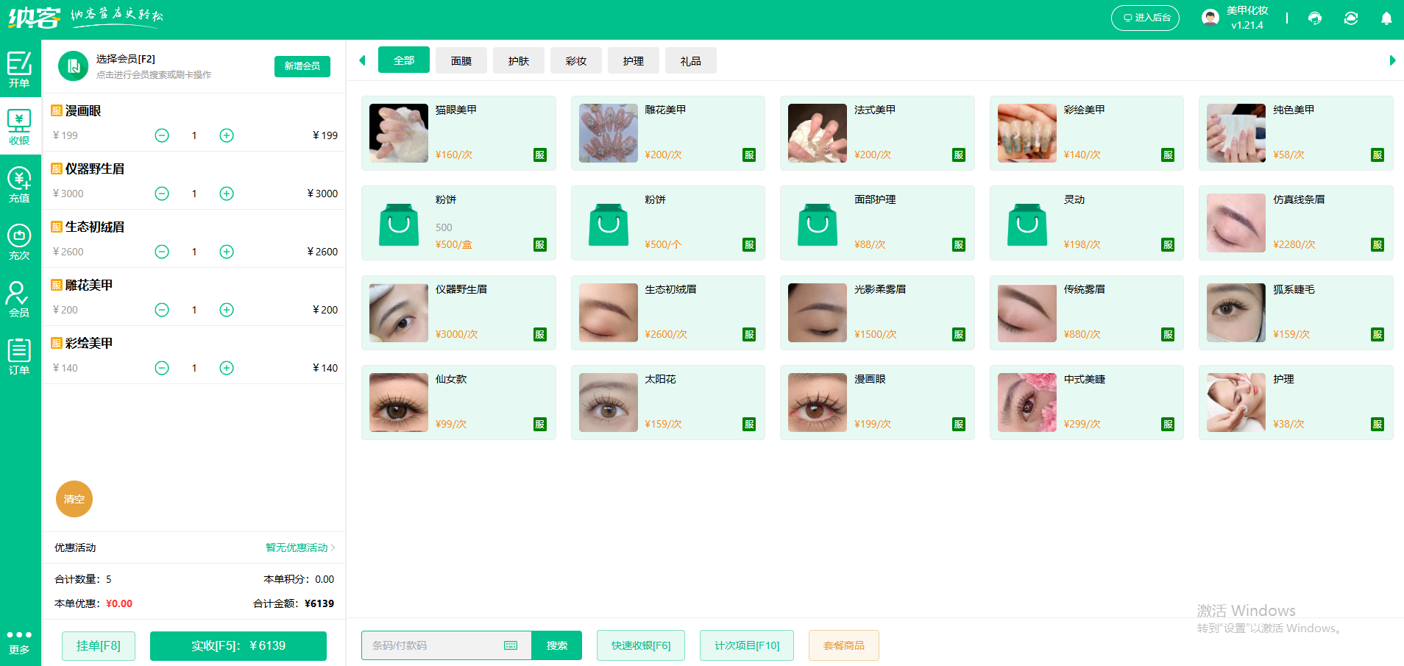Switch to the 面膜 category tab
Screen dimensions: 1404x666
(x=461, y=60)
